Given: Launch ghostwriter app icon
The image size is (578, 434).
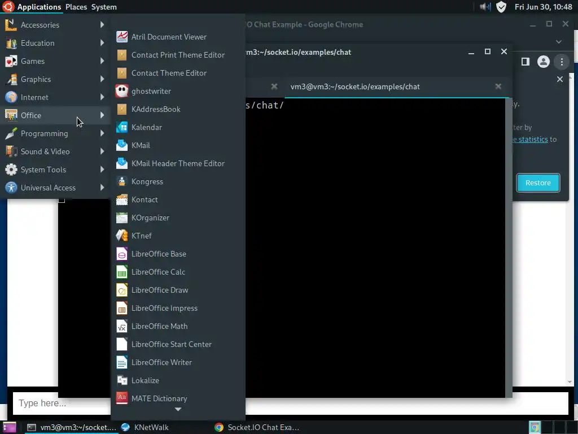Looking at the screenshot, I should coord(122,91).
